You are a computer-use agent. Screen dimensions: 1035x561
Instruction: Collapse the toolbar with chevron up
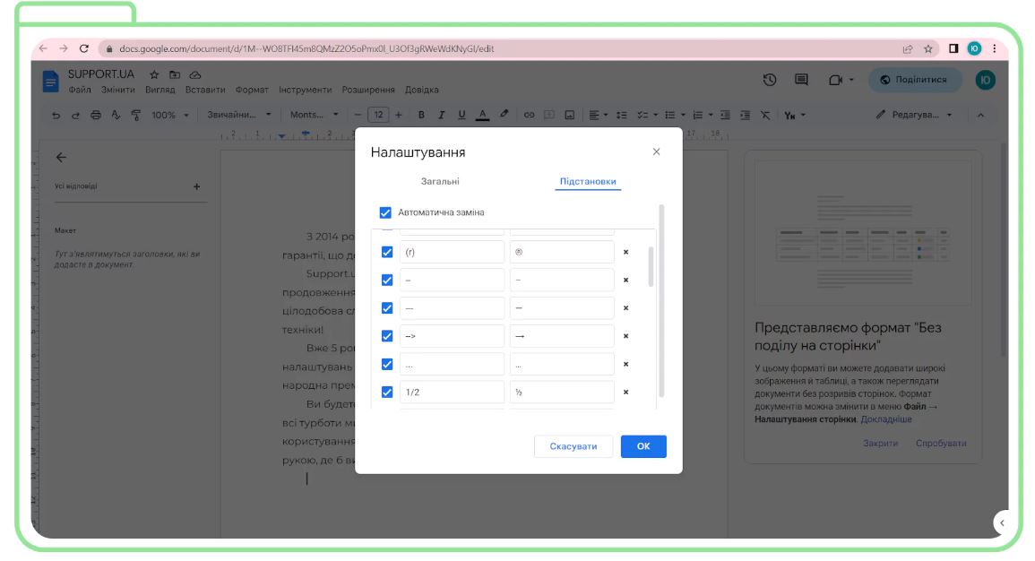(981, 115)
